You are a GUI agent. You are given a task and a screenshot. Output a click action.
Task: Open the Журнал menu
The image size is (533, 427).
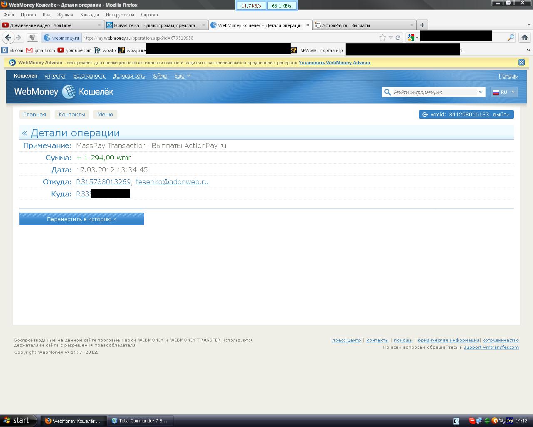[x=65, y=15]
